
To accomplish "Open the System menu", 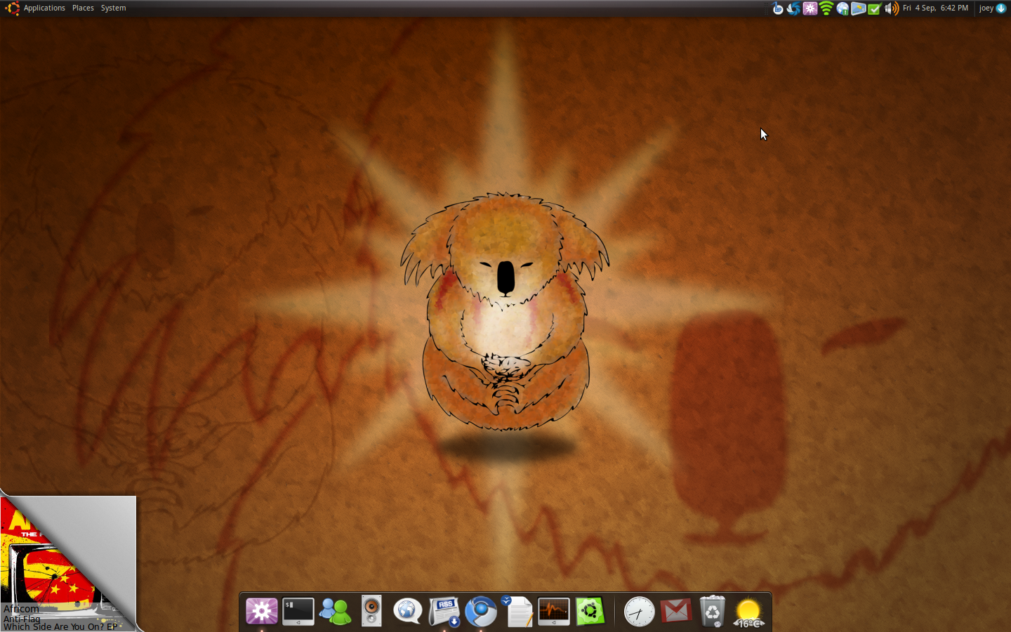I will click(113, 8).
